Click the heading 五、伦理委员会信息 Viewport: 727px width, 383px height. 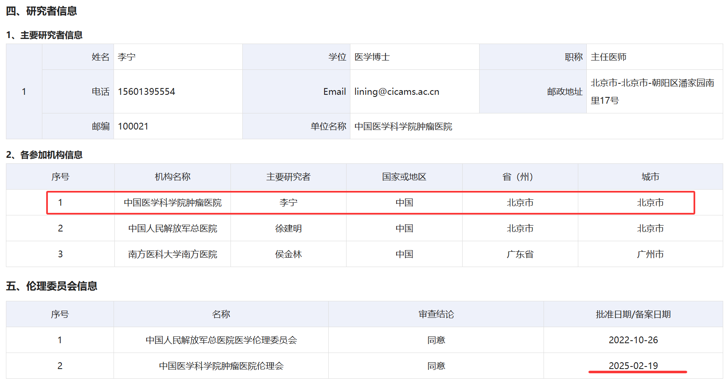[52, 286]
